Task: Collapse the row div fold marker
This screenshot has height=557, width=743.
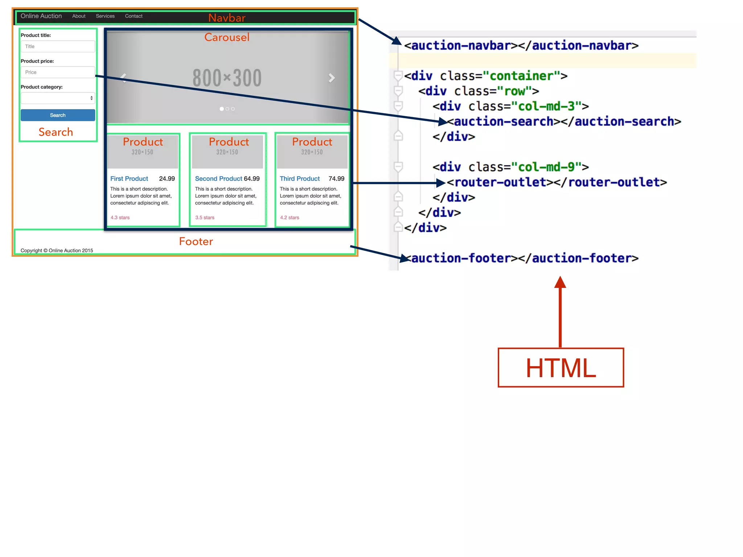Action: click(398, 91)
